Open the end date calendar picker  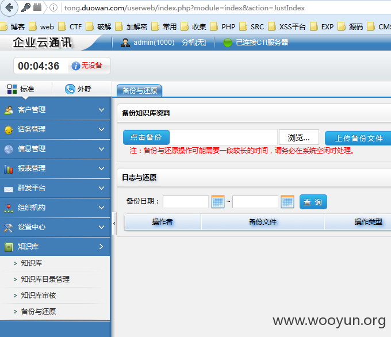(x=287, y=201)
